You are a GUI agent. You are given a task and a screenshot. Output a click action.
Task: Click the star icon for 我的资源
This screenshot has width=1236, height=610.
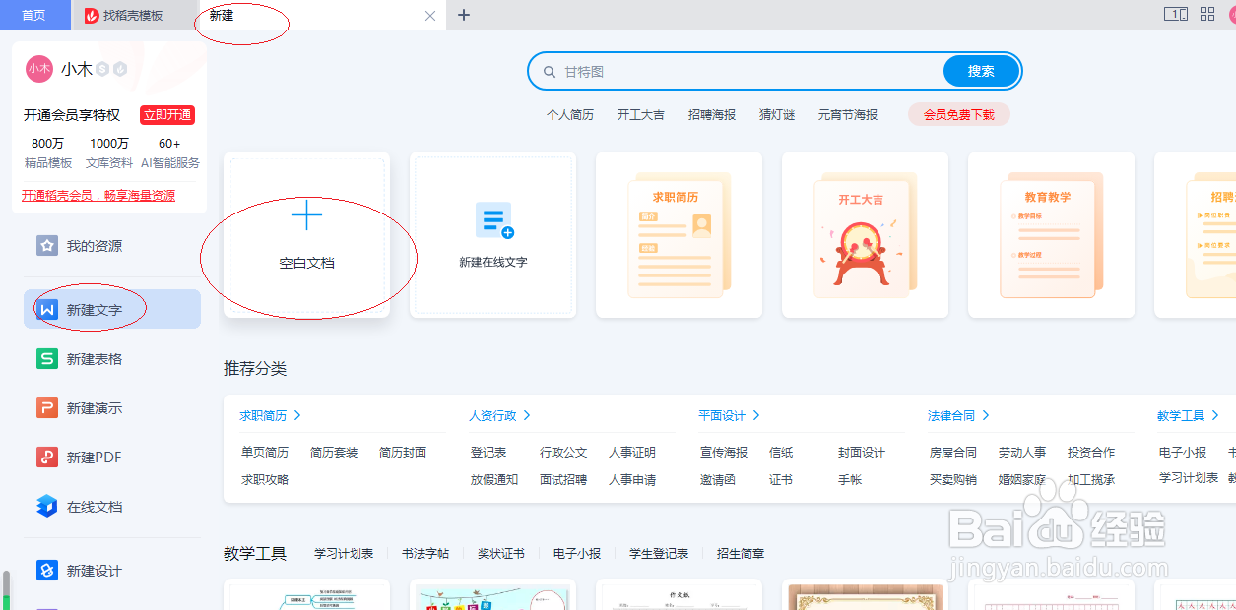click(46, 246)
